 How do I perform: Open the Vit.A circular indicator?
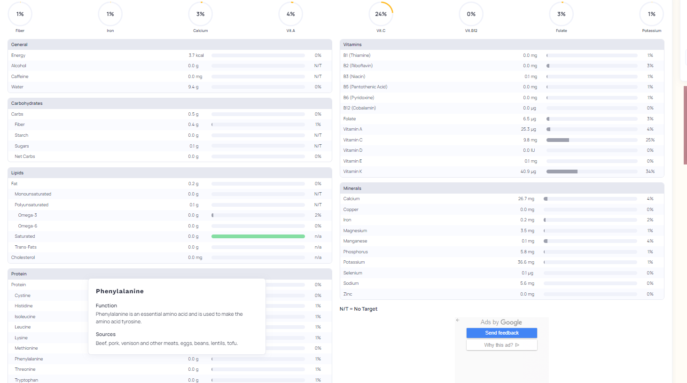point(291,14)
